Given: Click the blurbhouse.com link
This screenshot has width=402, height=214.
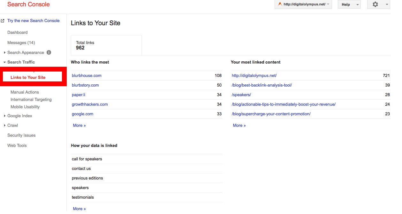Looking at the screenshot, I should tap(87, 76).
